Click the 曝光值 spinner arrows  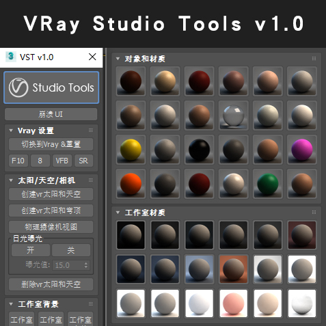(86, 265)
